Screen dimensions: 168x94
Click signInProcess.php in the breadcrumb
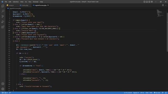click(15, 8)
